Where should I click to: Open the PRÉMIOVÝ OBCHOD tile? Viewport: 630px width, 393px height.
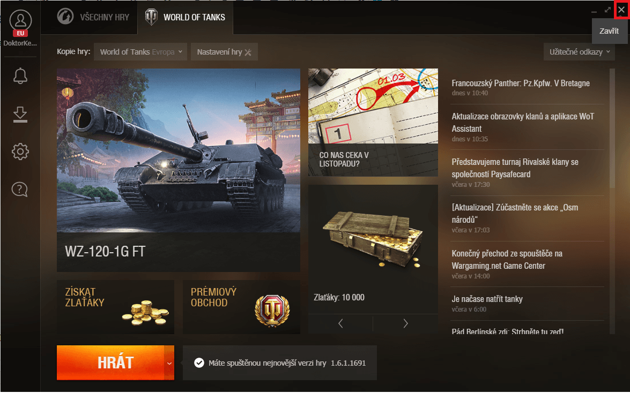point(241,307)
